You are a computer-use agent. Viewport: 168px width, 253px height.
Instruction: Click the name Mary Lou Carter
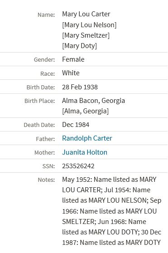(86, 14)
